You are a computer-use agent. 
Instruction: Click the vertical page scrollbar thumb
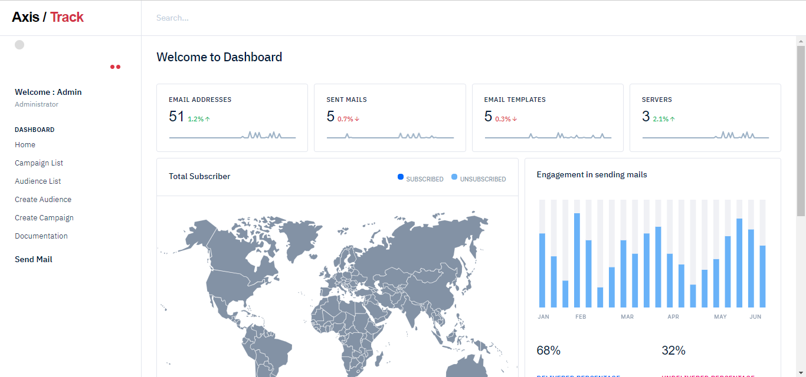801,127
